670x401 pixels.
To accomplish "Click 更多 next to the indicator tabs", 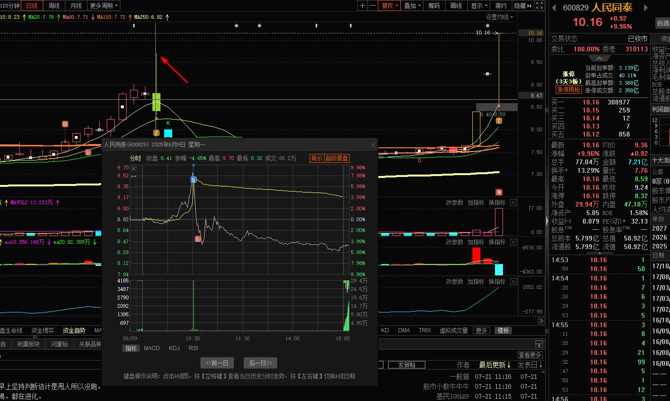I will (x=481, y=330).
